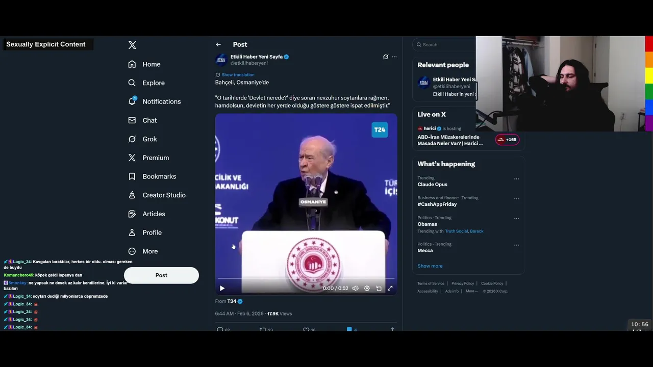Screen dimensions: 653x367
Task: Open options for Mecca trend
Action: 516,245
